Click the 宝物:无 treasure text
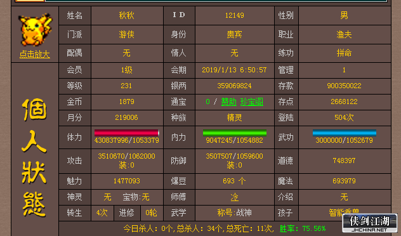 click(x=136, y=197)
